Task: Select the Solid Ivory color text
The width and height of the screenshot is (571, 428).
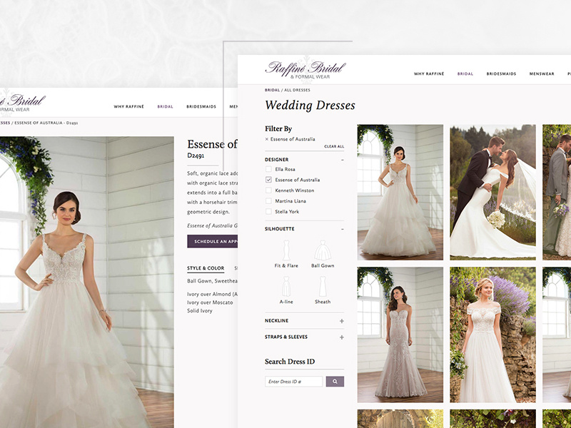Action: [x=200, y=311]
